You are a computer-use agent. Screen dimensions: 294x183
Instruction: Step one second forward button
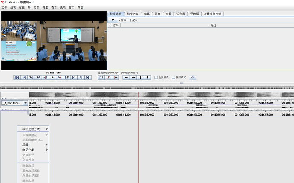point(74,77)
